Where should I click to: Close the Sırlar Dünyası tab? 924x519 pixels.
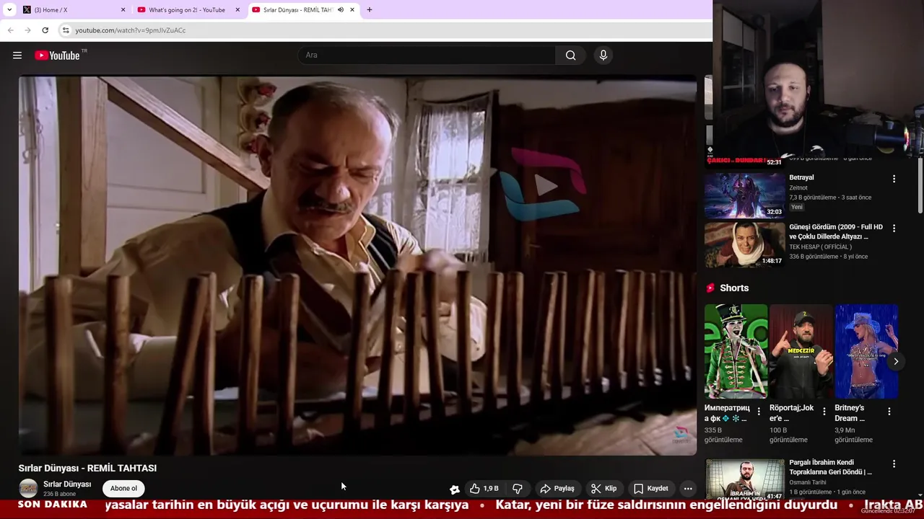[x=352, y=10]
